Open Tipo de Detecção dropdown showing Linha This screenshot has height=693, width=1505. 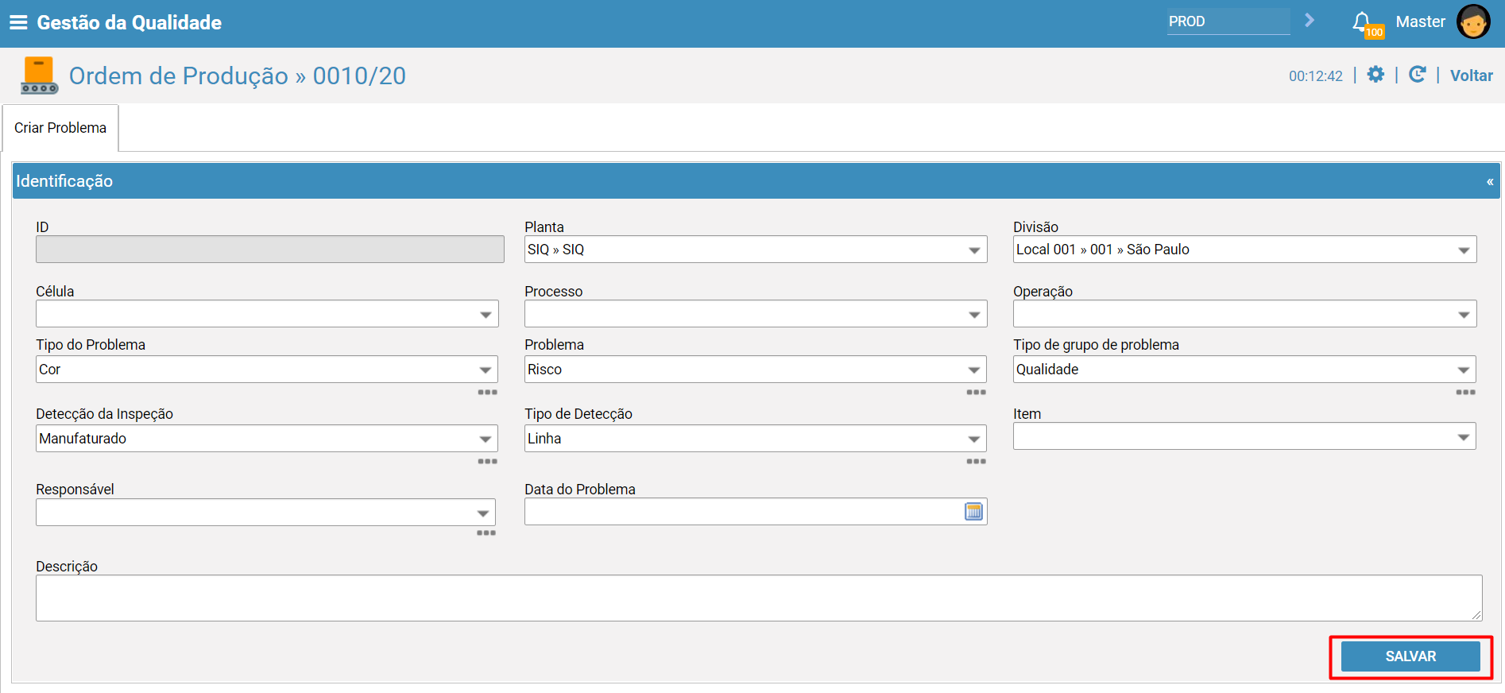(x=756, y=439)
